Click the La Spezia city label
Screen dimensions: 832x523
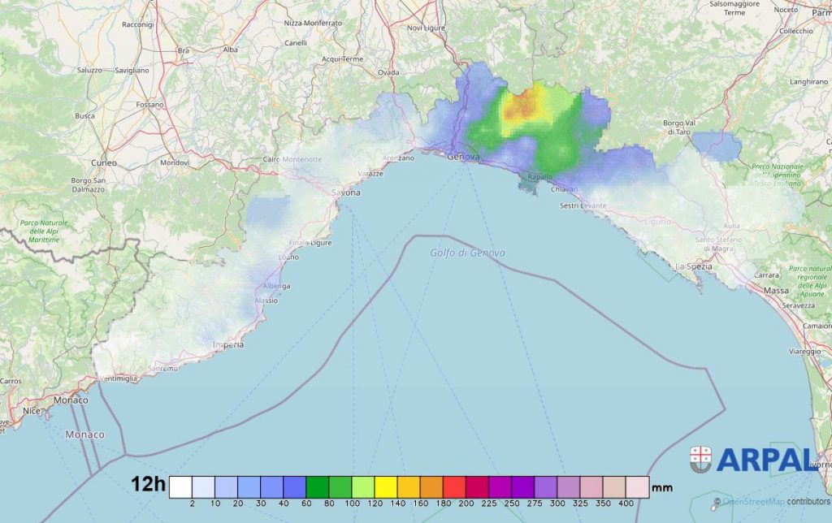coord(694,266)
